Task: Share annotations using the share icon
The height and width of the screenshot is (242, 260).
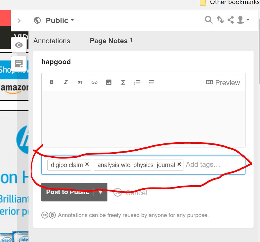Action: coord(230,20)
